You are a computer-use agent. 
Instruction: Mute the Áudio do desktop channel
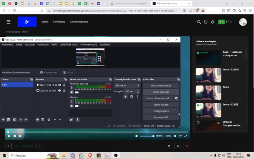[x=72, y=92]
